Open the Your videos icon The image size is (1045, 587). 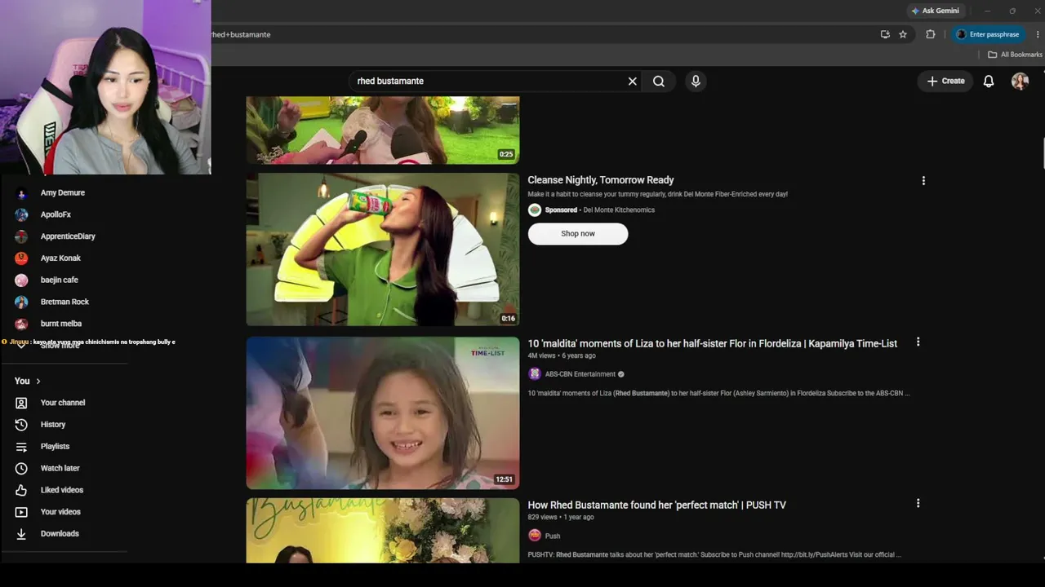[x=21, y=512]
